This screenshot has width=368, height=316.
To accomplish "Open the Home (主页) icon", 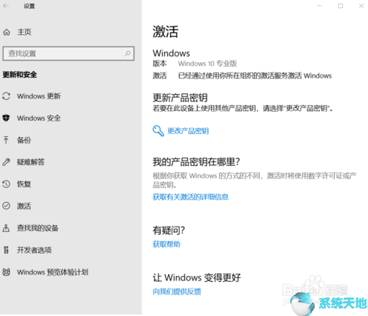I will [x=7, y=32].
